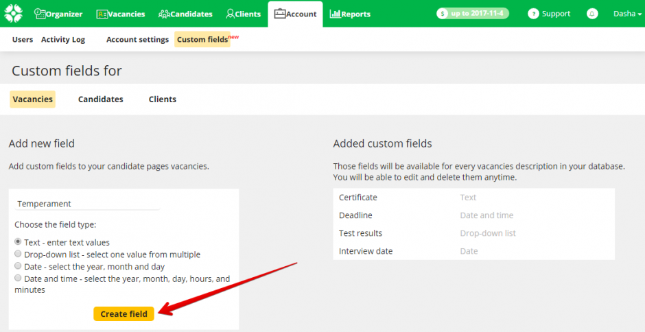This screenshot has height=332, width=645.
Task: Click the notifications bell icon
Action: tap(591, 14)
